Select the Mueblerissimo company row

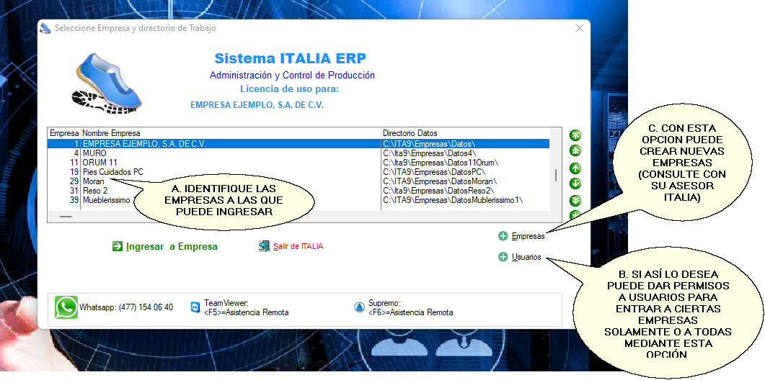coord(299,200)
